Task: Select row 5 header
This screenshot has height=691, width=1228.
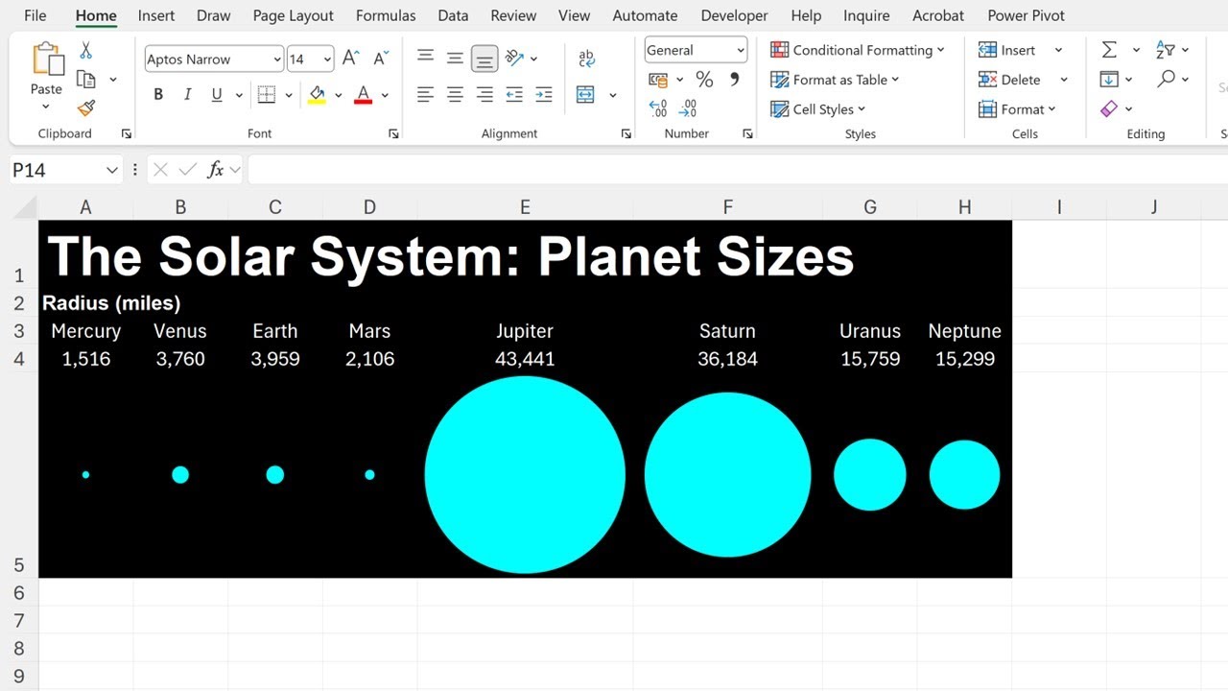Action: 19,475
